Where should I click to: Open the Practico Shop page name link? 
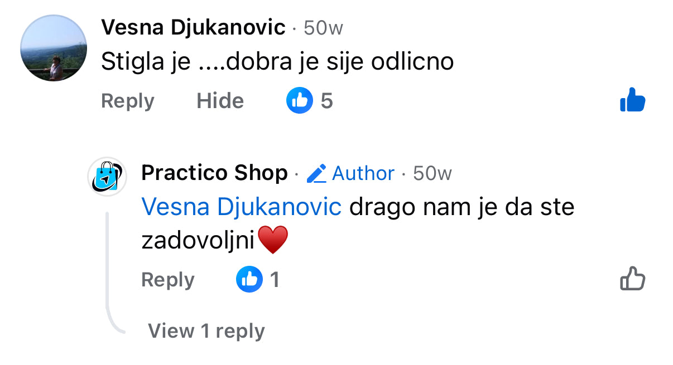click(214, 173)
